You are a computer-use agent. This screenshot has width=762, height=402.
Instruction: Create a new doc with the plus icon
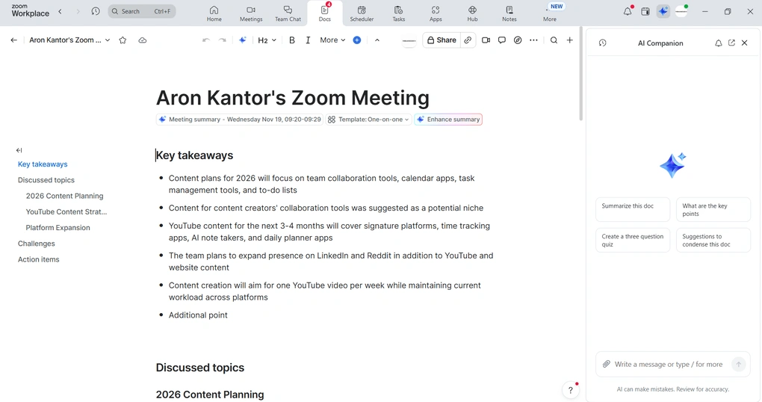[x=569, y=40]
